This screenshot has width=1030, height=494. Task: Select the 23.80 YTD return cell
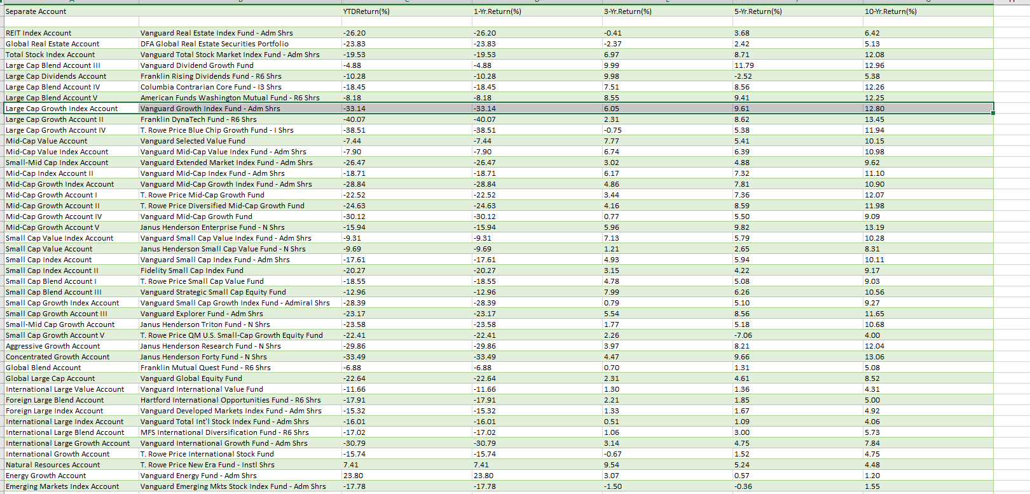(x=407, y=476)
